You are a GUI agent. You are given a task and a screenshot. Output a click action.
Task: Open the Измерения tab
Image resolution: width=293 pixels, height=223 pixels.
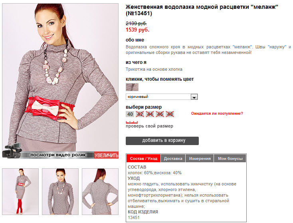click(x=200, y=158)
